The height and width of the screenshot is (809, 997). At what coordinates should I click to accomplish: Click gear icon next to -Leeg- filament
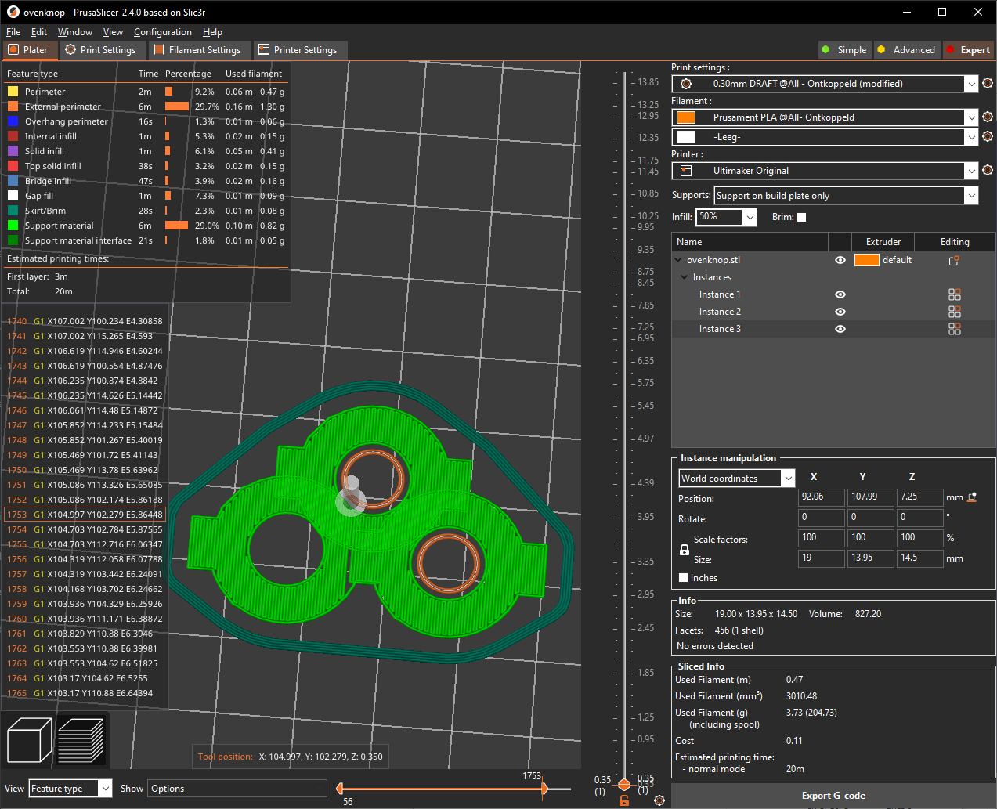[x=988, y=136]
